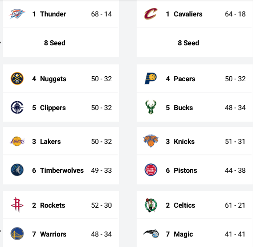
Task: Click the Knicks 51 - 31 record
Action: coord(235,141)
